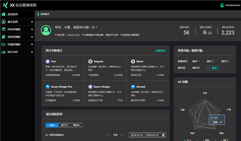
Task: Expand the 详情页模板 menu arrow
Action: pos(32,44)
